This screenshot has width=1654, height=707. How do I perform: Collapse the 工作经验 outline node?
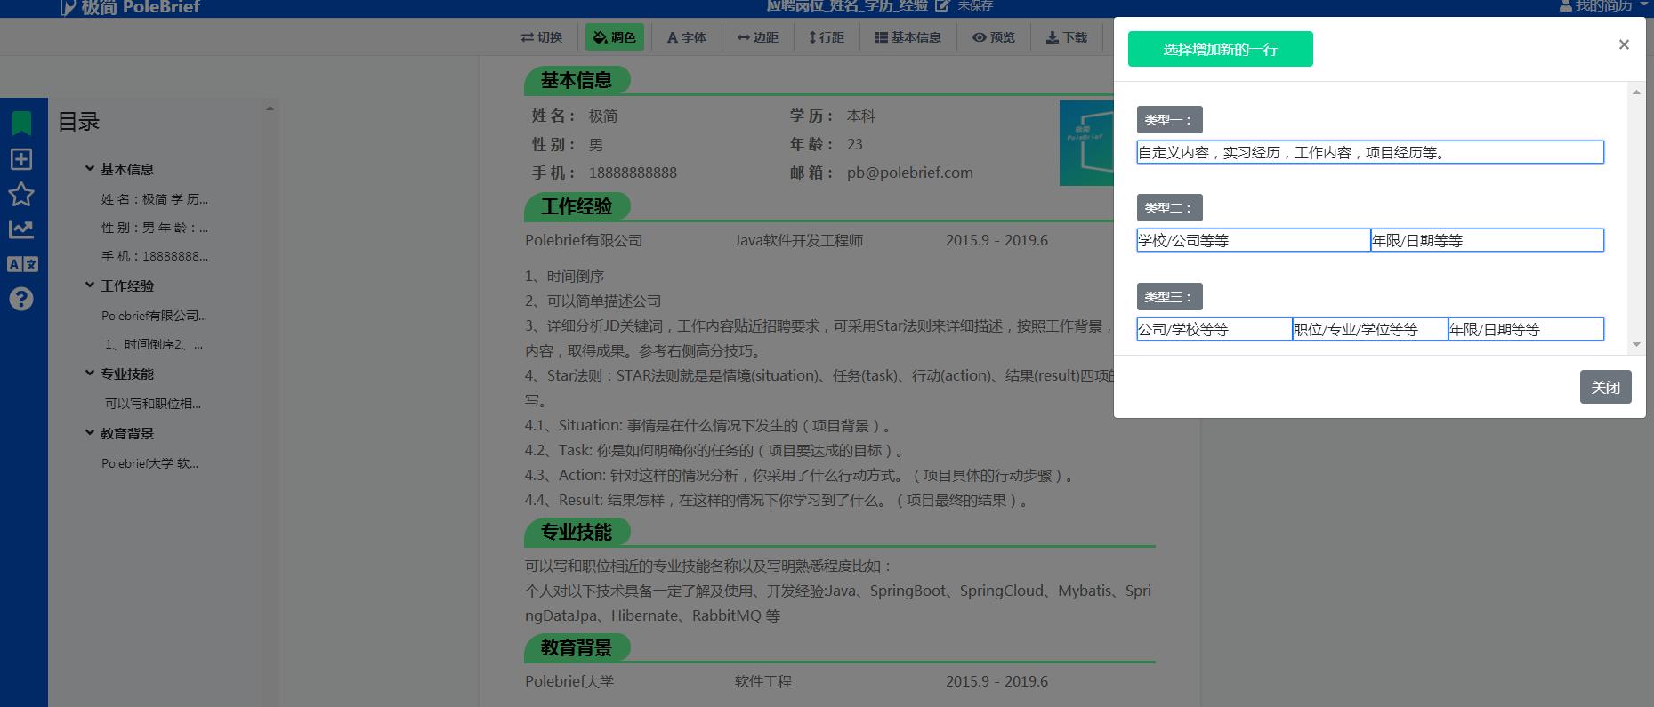pos(90,285)
